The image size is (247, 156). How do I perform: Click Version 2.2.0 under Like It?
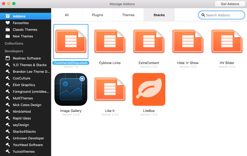(110, 115)
